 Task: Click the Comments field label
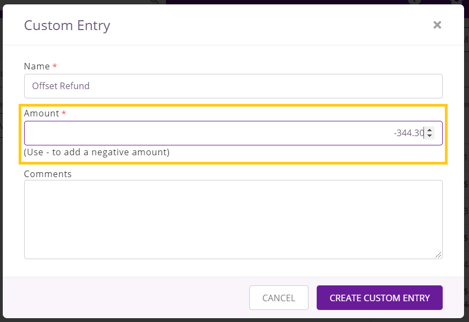pos(48,174)
